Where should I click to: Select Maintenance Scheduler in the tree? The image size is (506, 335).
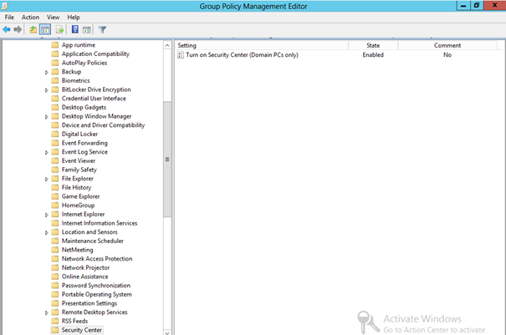click(x=93, y=241)
